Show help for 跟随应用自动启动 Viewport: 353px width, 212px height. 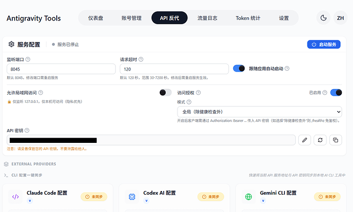coord(287,68)
